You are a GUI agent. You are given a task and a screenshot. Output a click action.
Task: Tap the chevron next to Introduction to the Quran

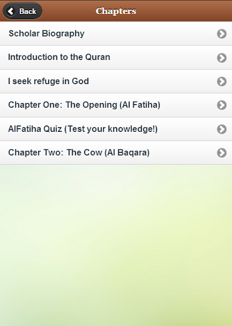tap(222, 58)
